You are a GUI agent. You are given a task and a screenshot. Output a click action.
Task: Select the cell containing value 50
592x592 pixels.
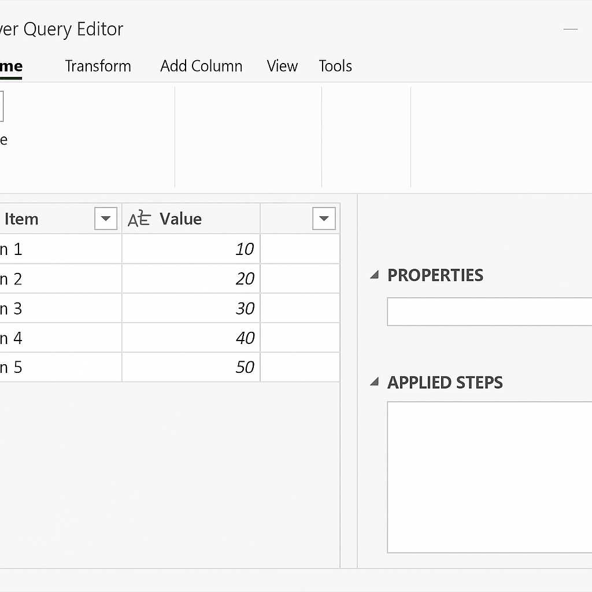[191, 367]
